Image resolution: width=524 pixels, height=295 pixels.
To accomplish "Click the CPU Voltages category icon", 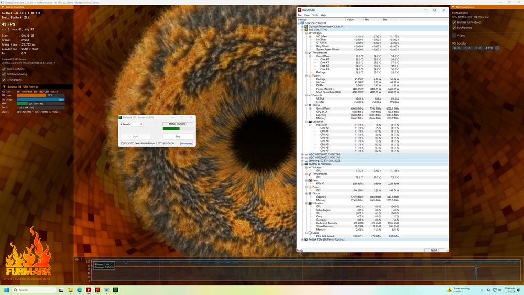I will (x=310, y=33).
